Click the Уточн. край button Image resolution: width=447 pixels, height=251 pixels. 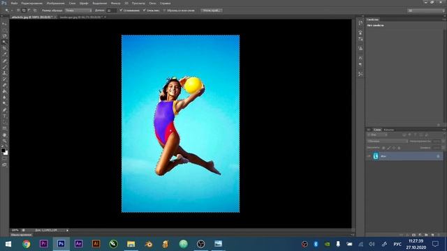tap(212, 10)
